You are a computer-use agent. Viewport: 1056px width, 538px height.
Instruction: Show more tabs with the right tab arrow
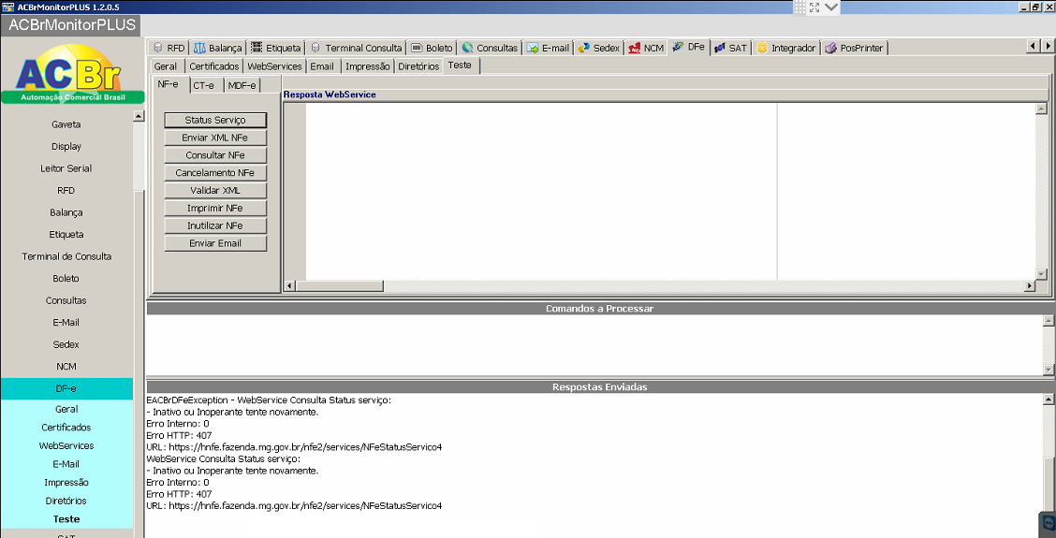click(1048, 47)
